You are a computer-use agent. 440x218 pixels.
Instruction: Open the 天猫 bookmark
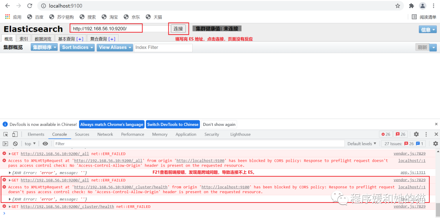[x=154, y=17]
